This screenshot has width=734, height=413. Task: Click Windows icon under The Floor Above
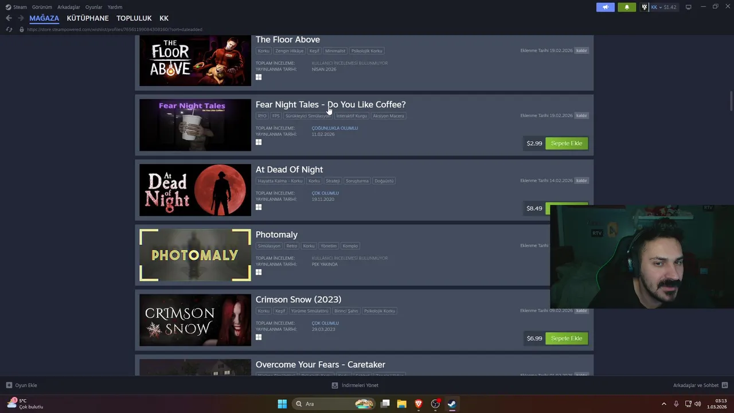click(x=259, y=77)
